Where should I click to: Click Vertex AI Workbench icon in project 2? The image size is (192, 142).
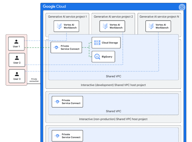[x=104, y=27]
